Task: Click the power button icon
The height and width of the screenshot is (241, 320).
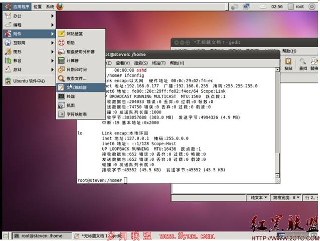Action: 311,7
